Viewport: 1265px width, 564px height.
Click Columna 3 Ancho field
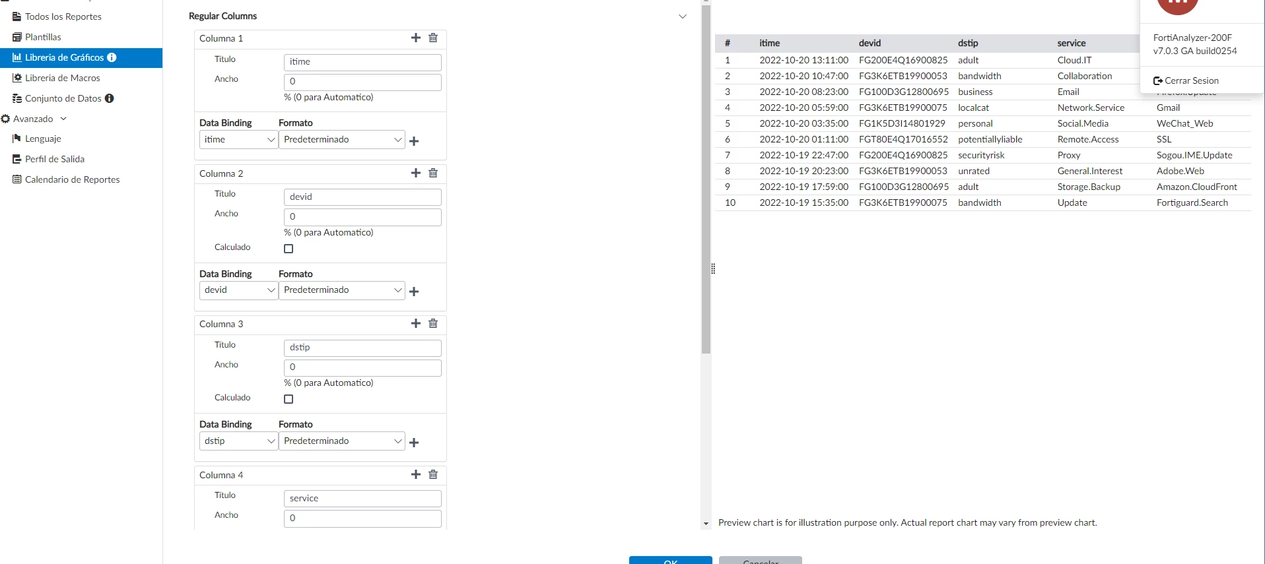coord(362,367)
